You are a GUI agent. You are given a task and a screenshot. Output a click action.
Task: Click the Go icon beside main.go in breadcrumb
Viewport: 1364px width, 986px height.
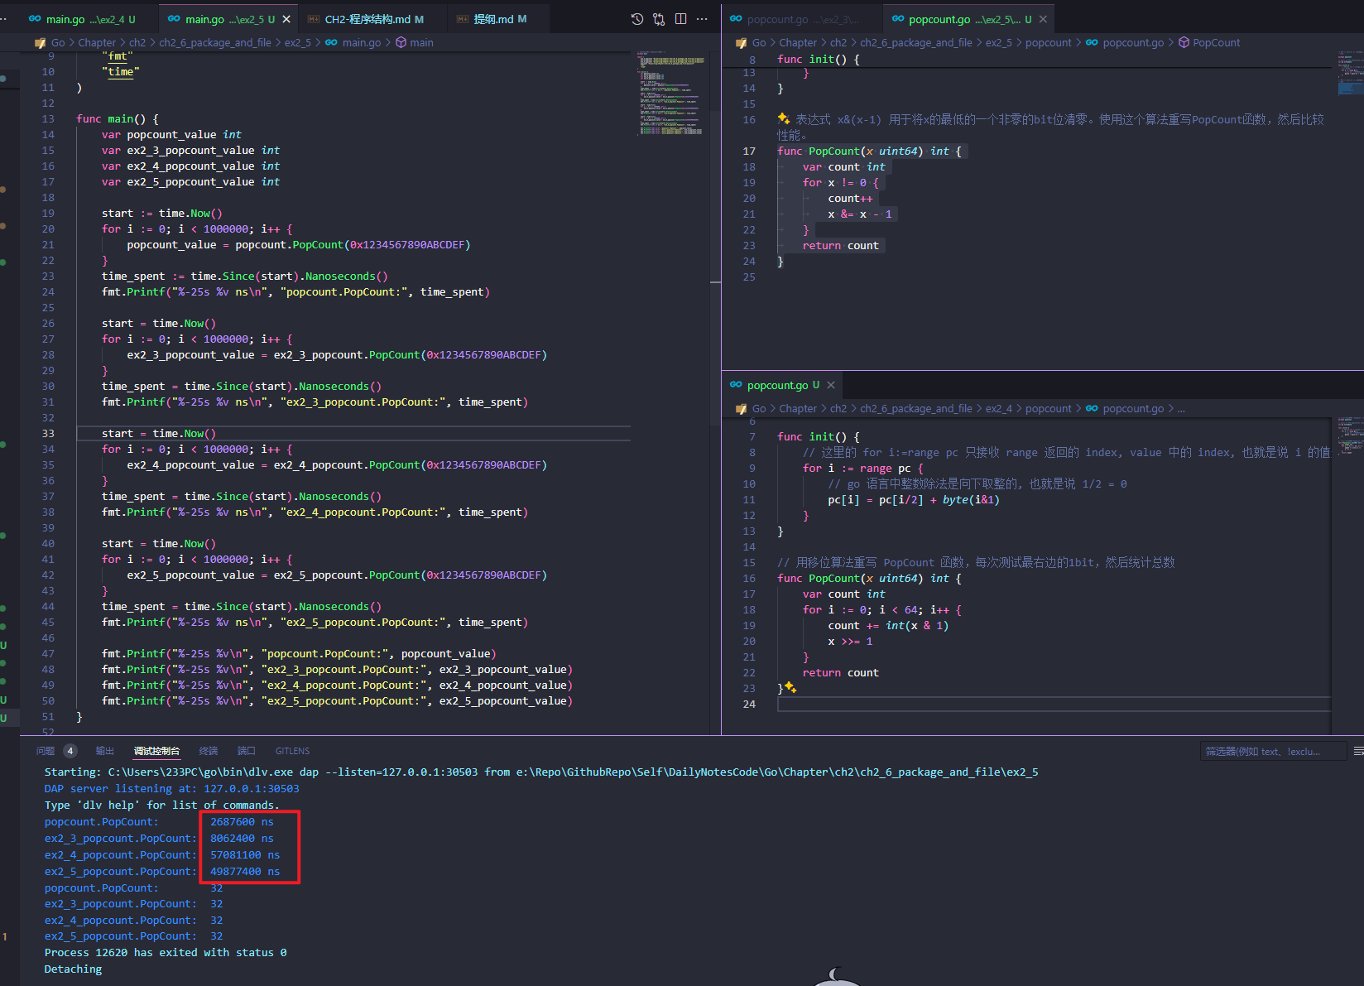click(331, 42)
